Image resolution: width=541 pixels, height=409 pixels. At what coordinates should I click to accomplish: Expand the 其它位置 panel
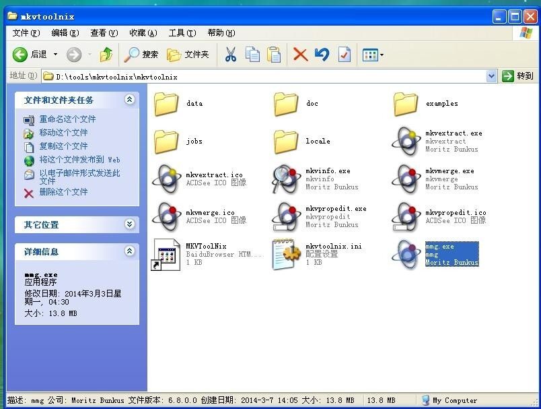129,224
